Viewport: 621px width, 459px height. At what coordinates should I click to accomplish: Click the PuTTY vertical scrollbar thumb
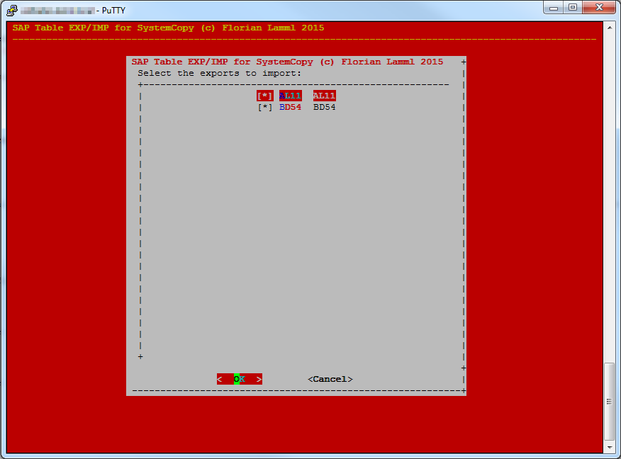[610, 401]
